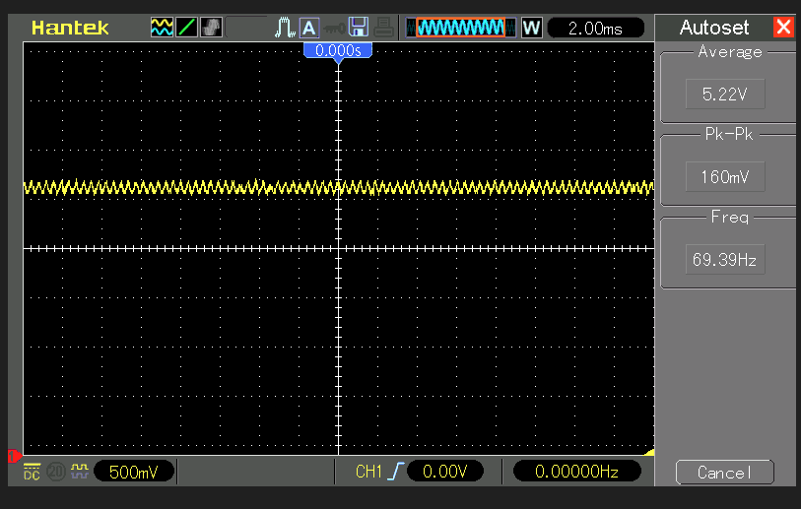Click the 0.000s trigger position marker
Image resolution: width=801 pixels, height=509 pixels.
338,49
